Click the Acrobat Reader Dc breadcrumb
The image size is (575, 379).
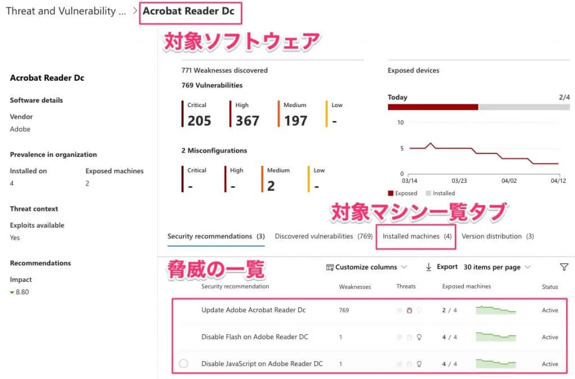(x=189, y=11)
